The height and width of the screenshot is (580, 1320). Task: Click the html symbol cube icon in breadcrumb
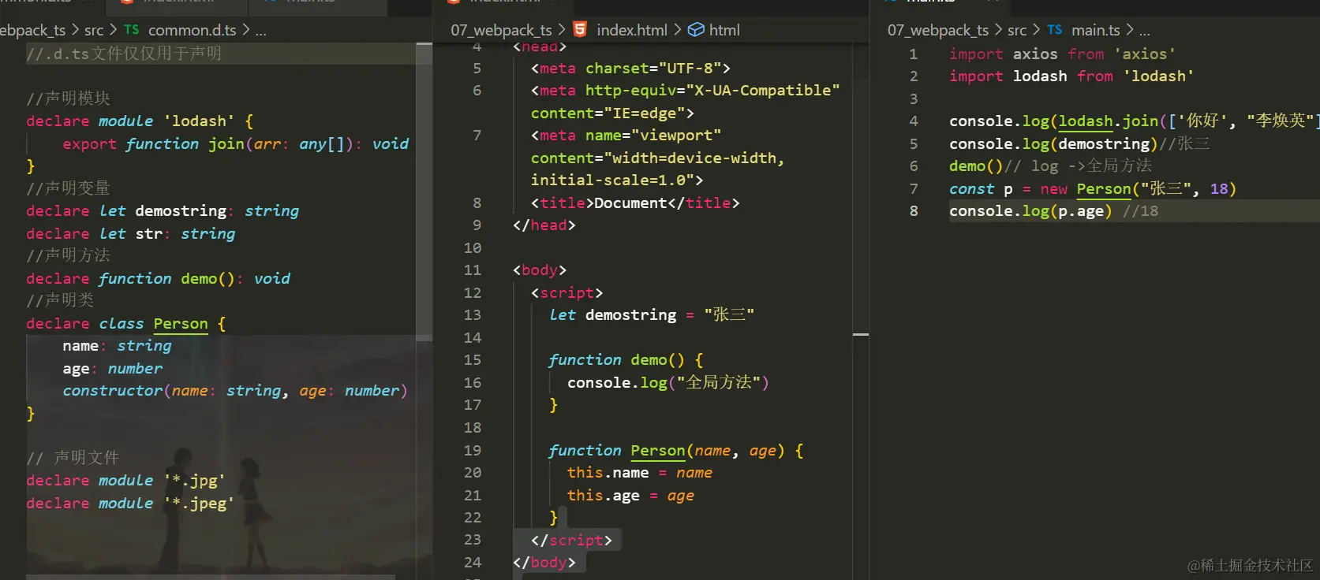click(696, 29)
